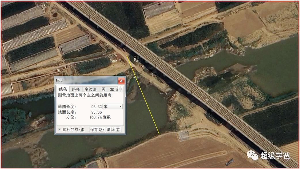The height and width of the screenshot is (169, 300).
Task: Toggle the 鼠标导航(M) checkbox
Action: point(60,129)
